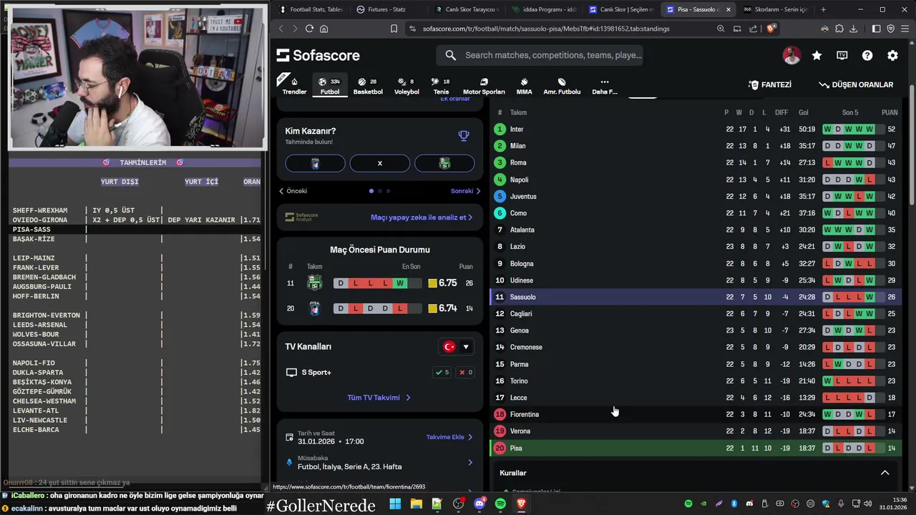Open the Müsabaka Serie A row arrow
Screen dimensions: 916x515
point(469,463)
